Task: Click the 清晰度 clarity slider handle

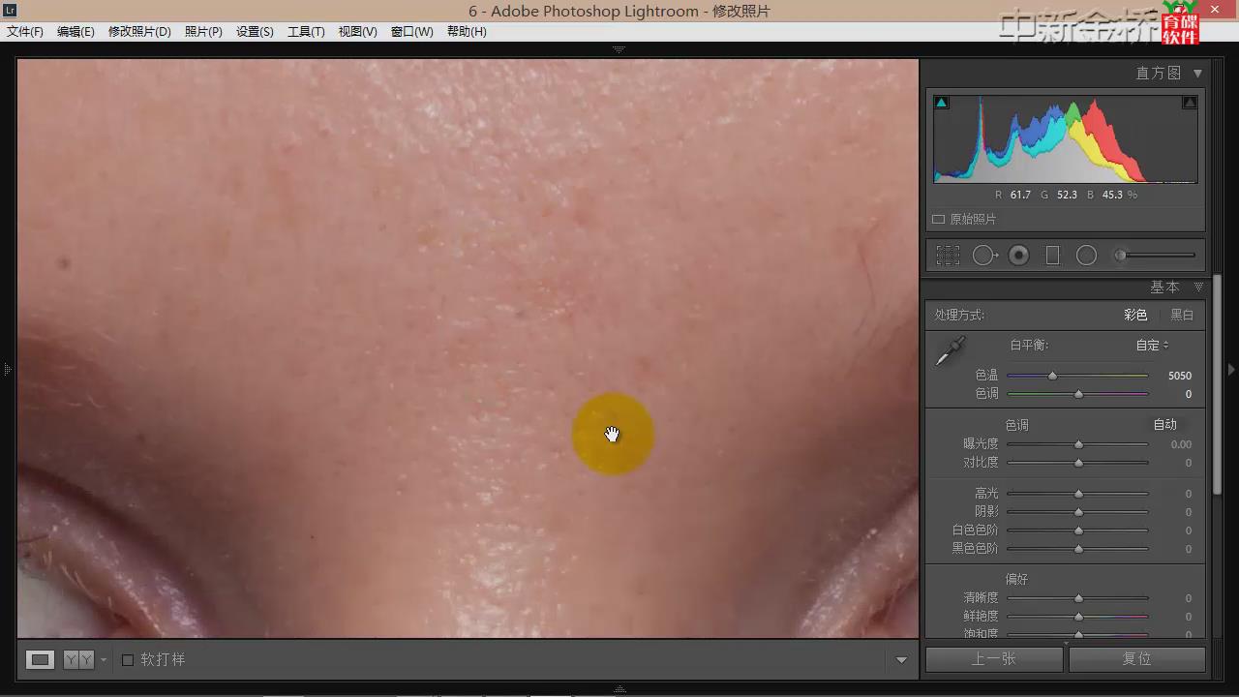Action: tap(1078, 598)
